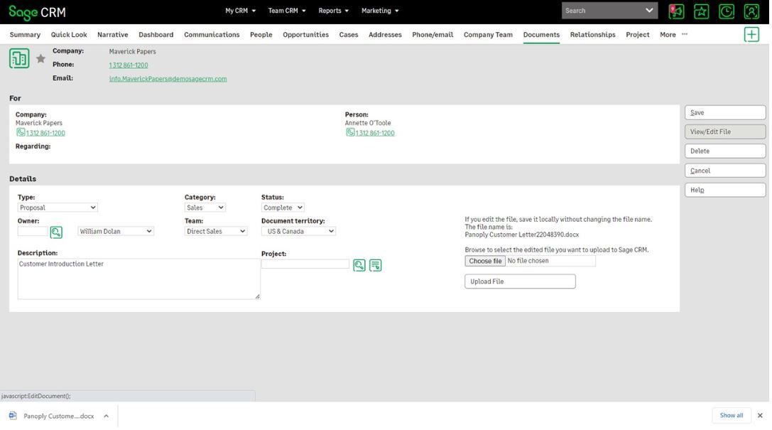Click the phone number link under Company in For
772x430 pixels.
(45, 133)
